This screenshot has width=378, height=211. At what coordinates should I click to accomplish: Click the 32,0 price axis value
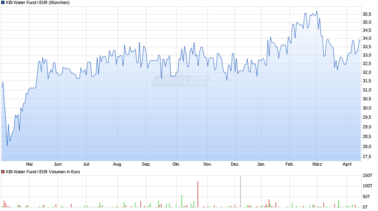click(367, 72)
